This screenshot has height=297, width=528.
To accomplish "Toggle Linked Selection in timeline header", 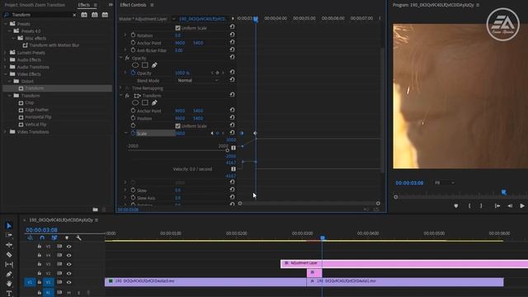I will pos(54,238).
